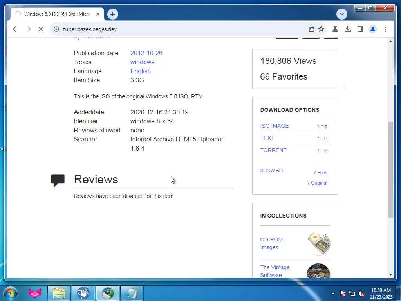
Task: Download the TORRENT file option
Action: pos(273,150)
